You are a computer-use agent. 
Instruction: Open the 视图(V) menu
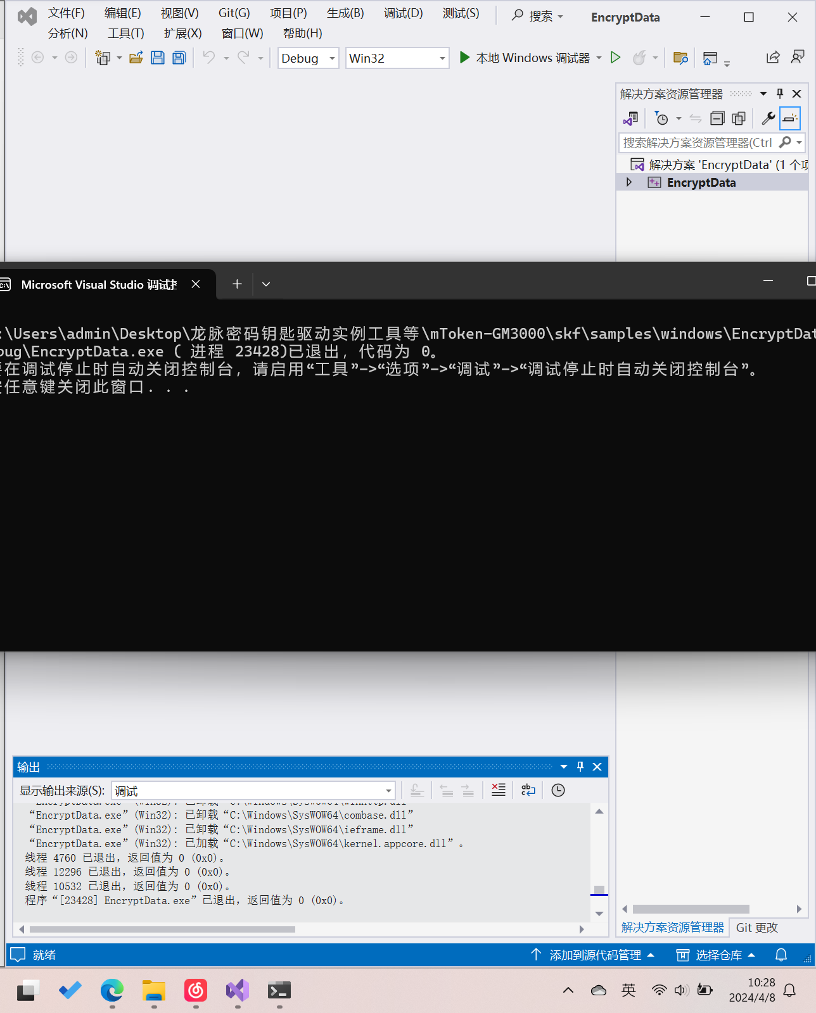(179, 13)
